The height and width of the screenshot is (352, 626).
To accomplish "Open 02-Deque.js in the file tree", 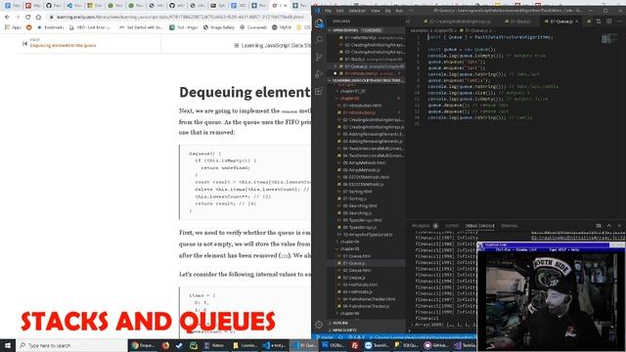I will [x=354, y=278].
